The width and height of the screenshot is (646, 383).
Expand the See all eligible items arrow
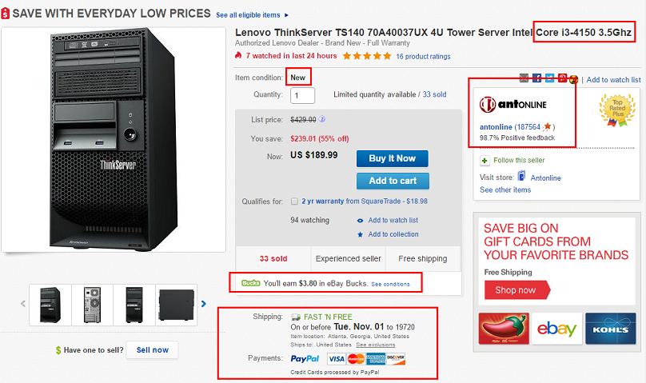(x=286, y=15)
